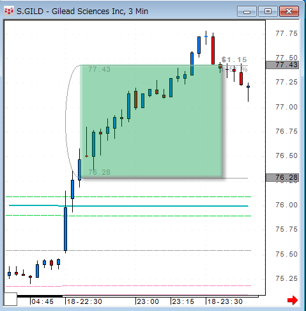
Task: Click the 77.75 price axis label
Action: click(x=286, y=33)
